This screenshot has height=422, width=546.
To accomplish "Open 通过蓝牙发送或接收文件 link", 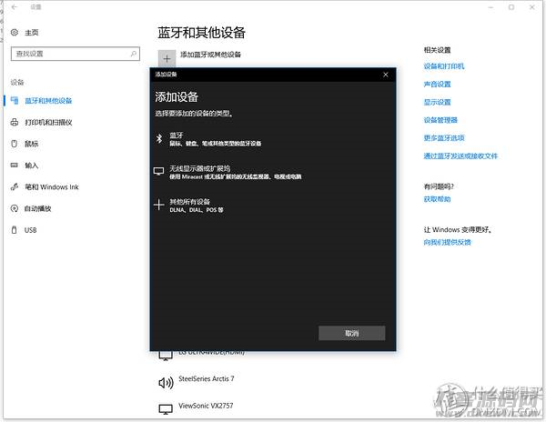I will (x=460, y=156).
